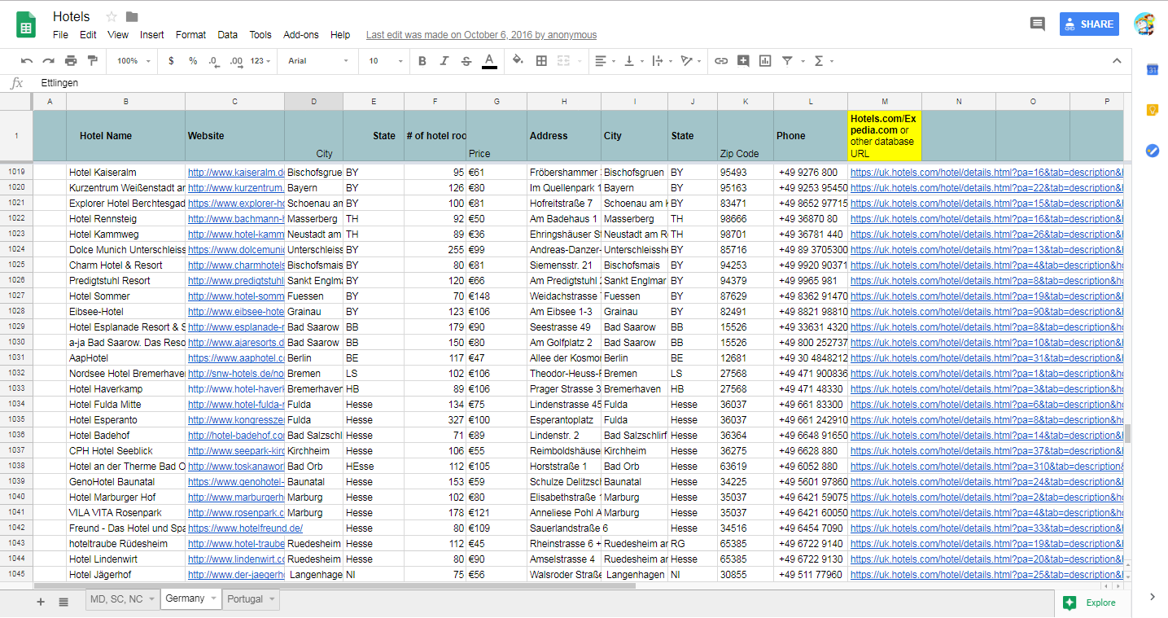Open the Calendar side panel icon
The width and height of the screenshot is (1168, 618).
pos(1153,70)
